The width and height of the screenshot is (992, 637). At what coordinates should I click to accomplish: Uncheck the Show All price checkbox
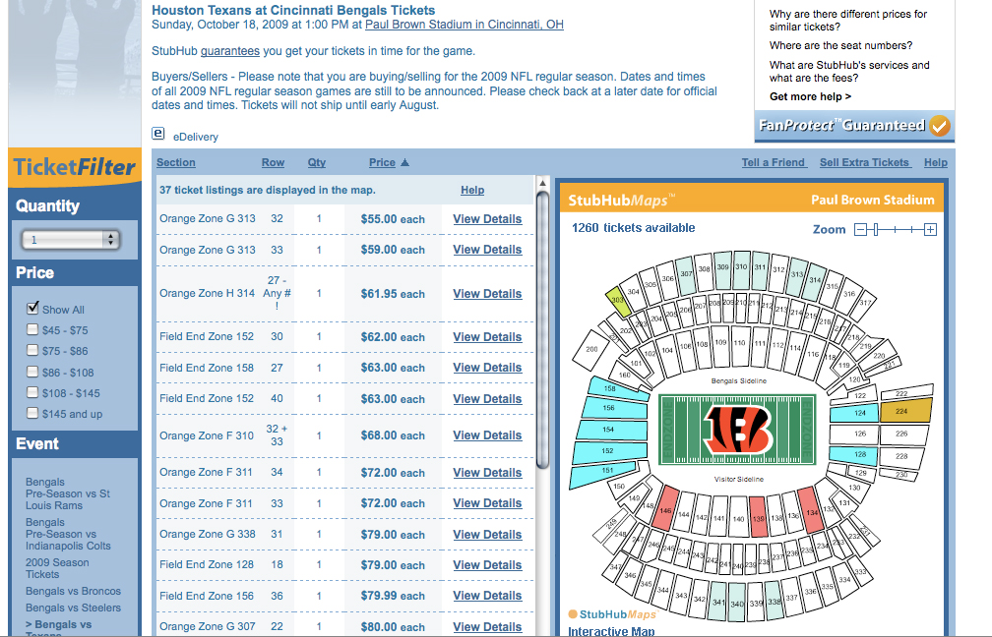32,309
